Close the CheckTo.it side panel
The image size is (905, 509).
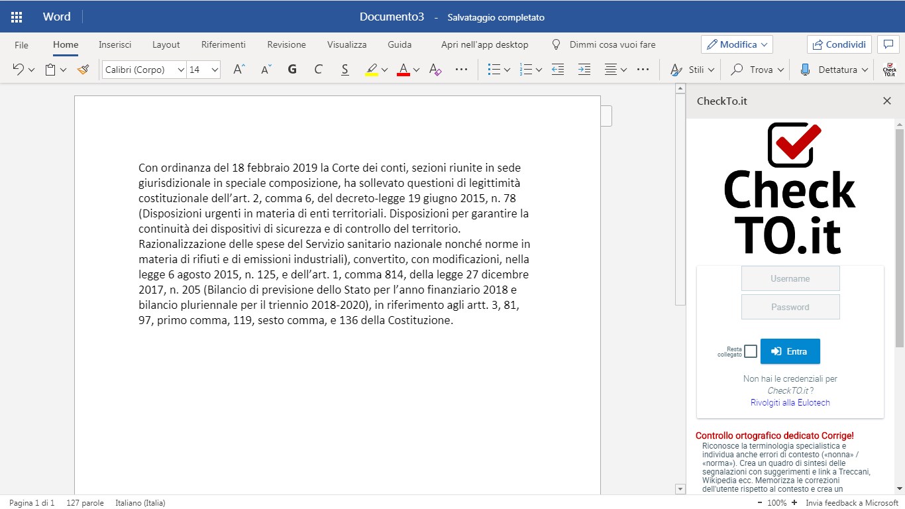point(887,101)
